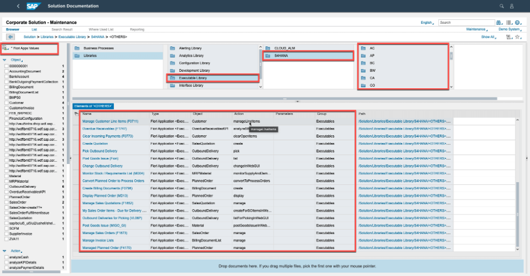This screenshot has width=530, height=276.
Task: Check the SalesQuotation filter checkbox
Action: (x=6, y=218)
